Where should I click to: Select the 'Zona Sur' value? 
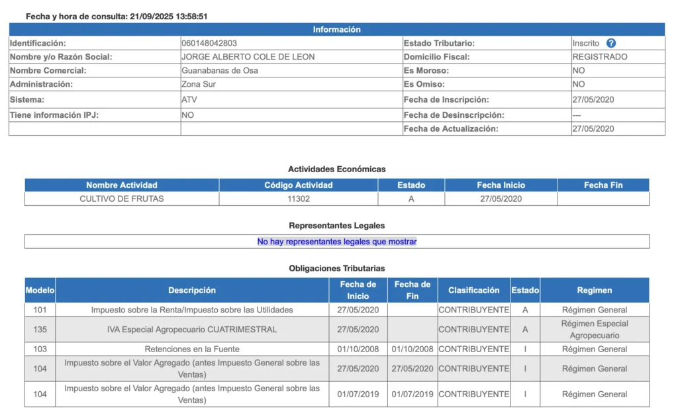tap(199, 84)
